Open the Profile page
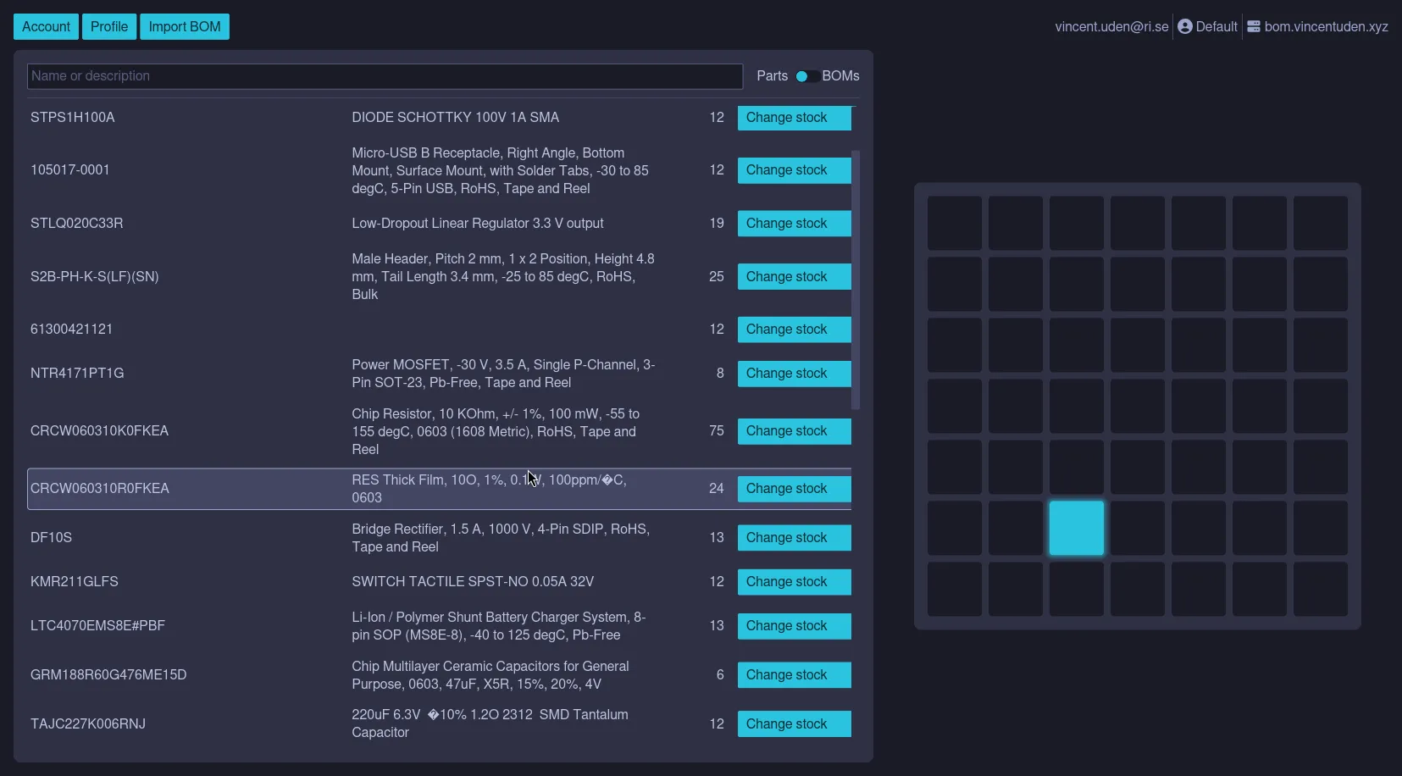 point(109,26)
